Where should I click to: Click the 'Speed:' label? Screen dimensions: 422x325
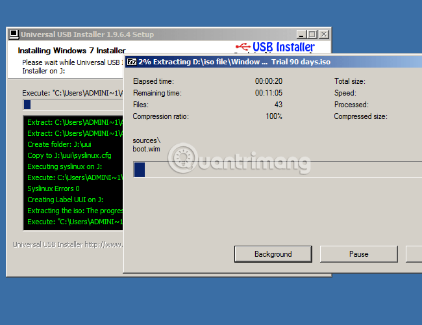pos(345,93)
